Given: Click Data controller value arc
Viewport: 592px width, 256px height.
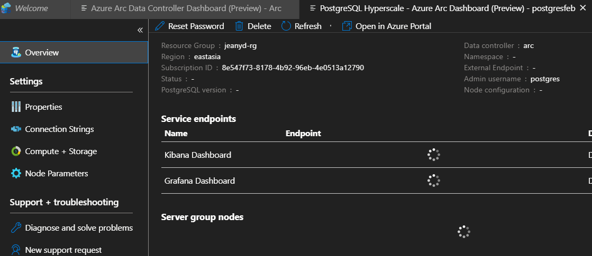Looking at the screenshot, I should point(529,45).
